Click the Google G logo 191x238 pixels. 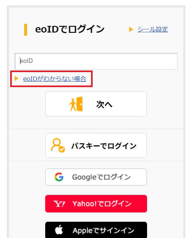pyautogui.click(x=59, y=177)
